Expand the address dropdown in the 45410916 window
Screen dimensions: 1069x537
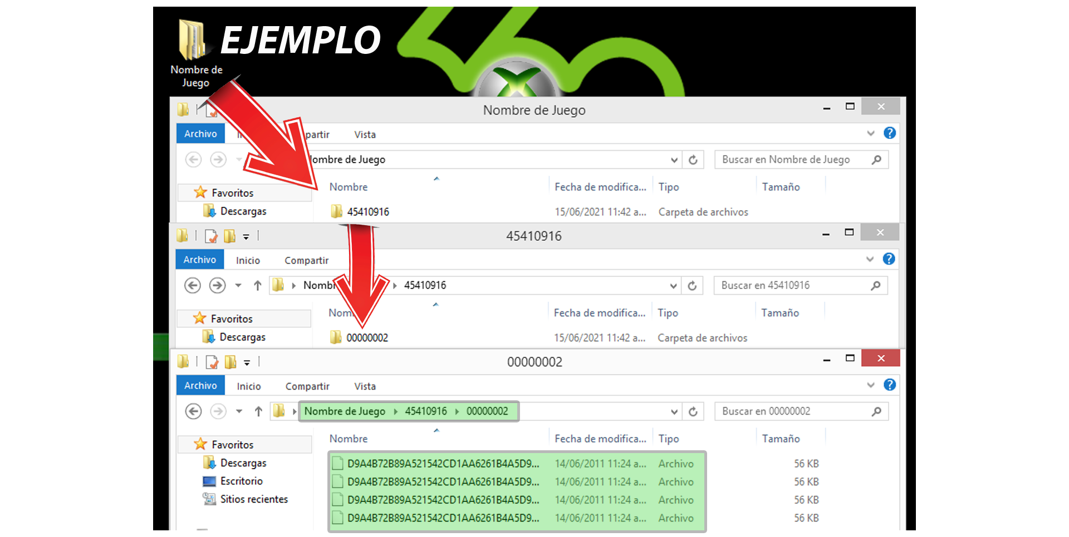click(673, 286)
